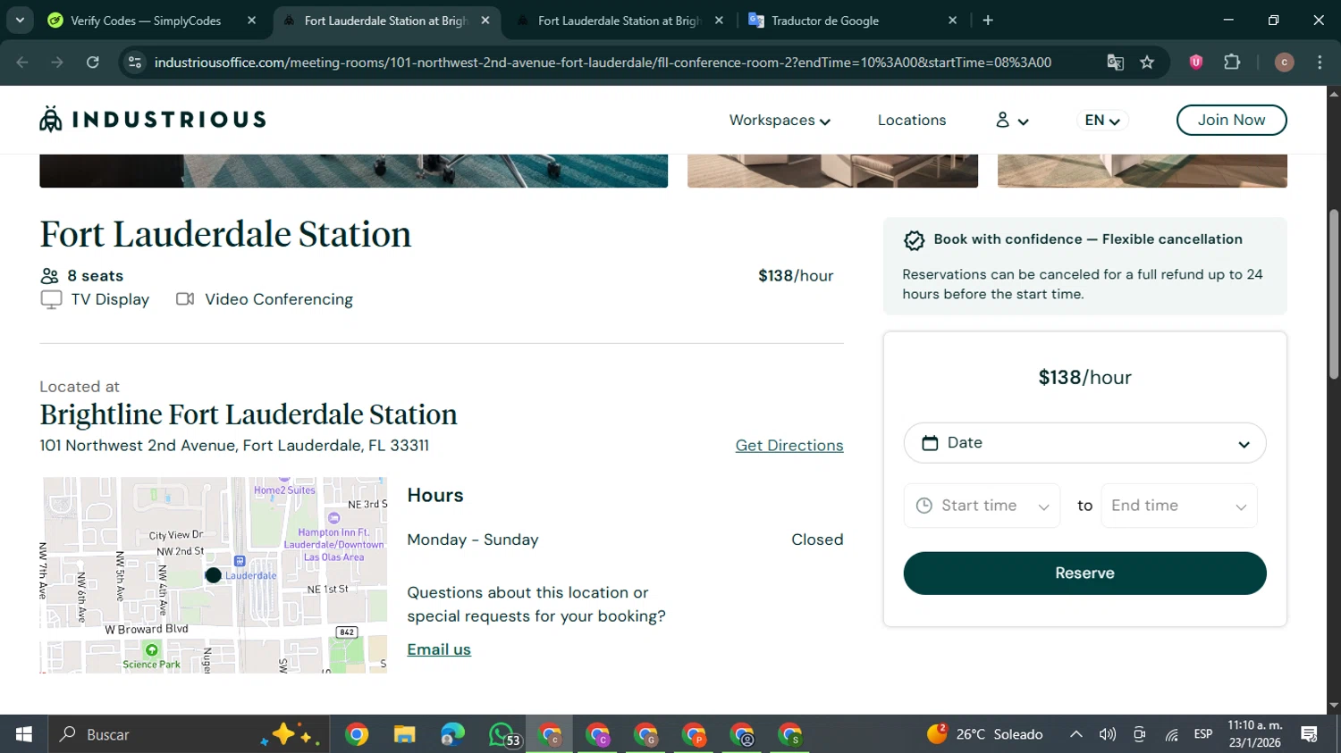The width and height of the screenshot is (1341, 753).
Task: Open a new browser tab
Action: 988,21
